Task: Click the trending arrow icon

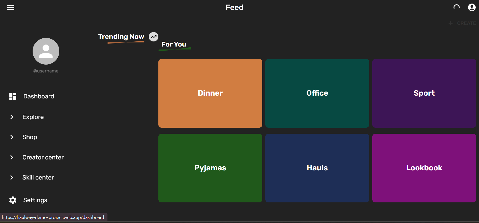Action: point(154,37)
